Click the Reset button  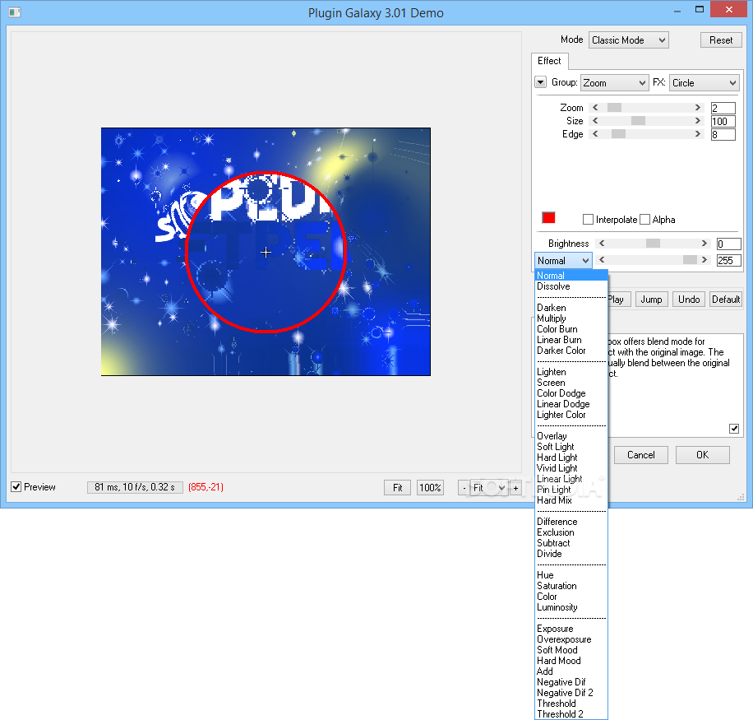click(721, 40)
